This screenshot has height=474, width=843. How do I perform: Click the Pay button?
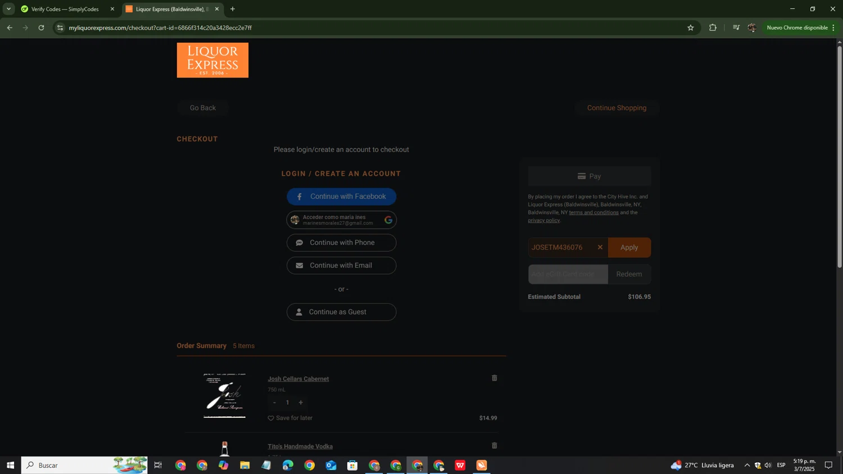click(589, 176)
